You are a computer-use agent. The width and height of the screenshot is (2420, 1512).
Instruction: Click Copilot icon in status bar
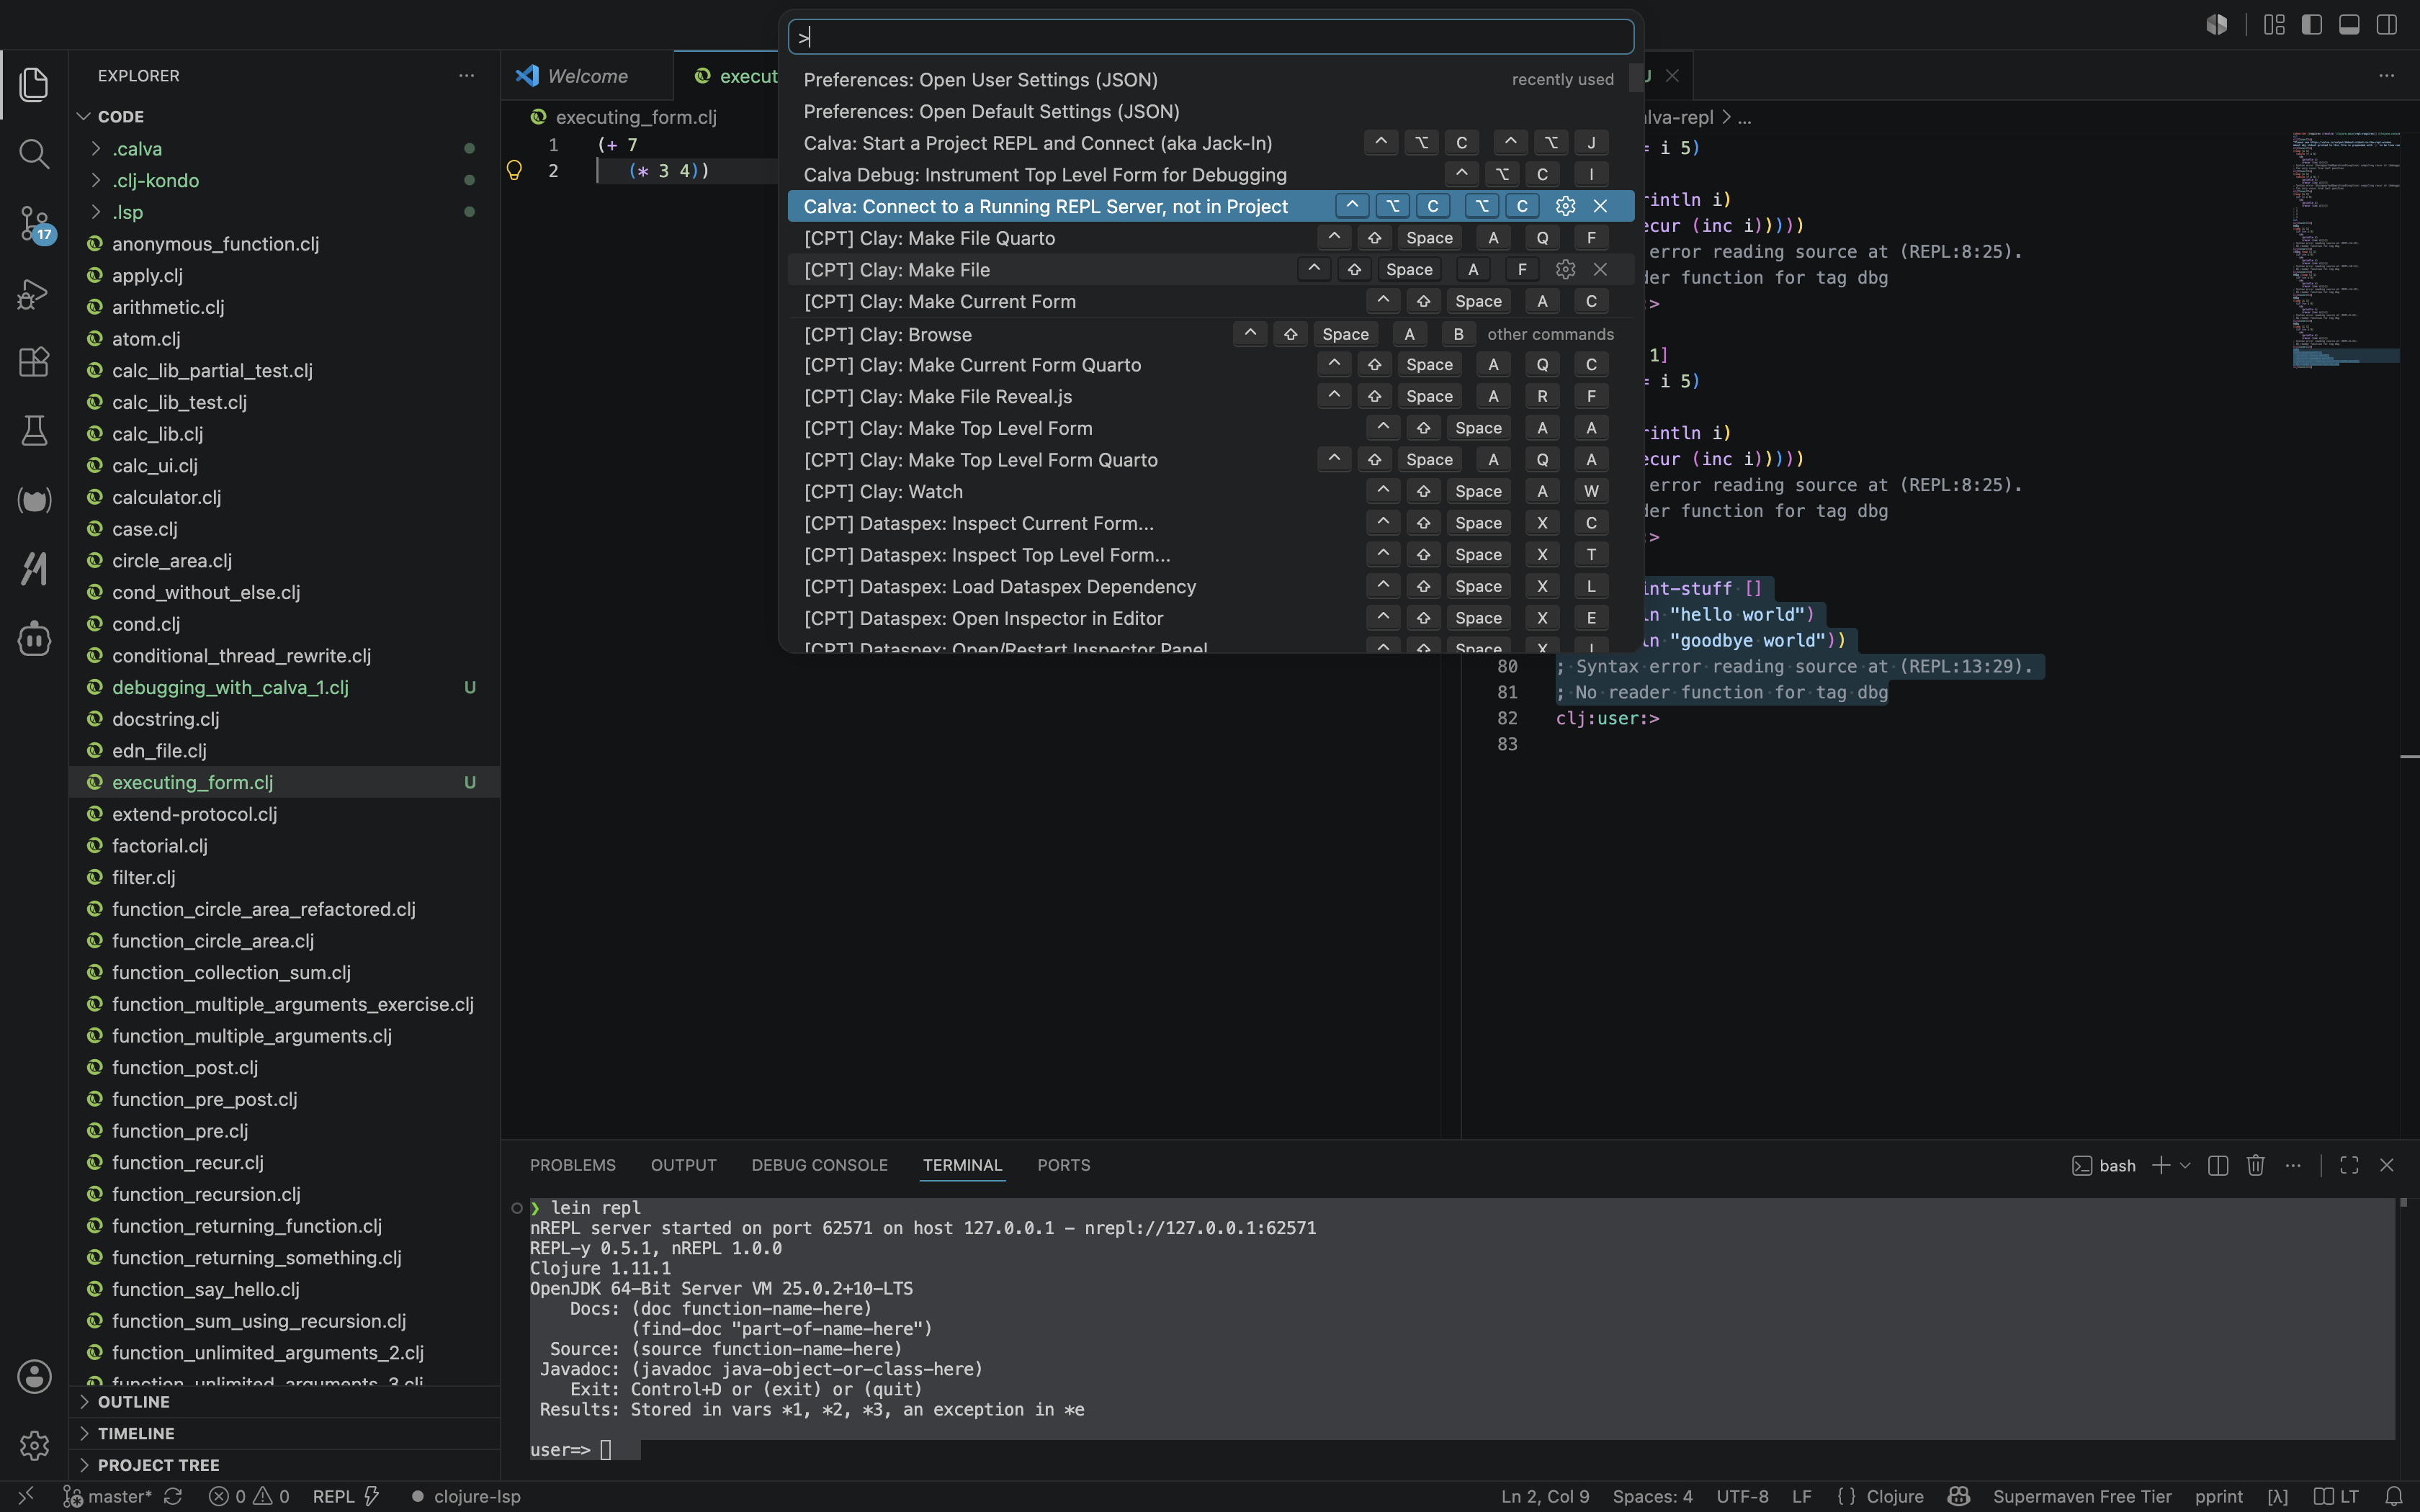(1958, 1496)
